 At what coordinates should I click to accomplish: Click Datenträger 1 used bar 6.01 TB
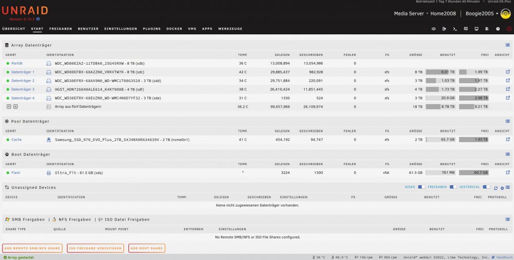440,72
